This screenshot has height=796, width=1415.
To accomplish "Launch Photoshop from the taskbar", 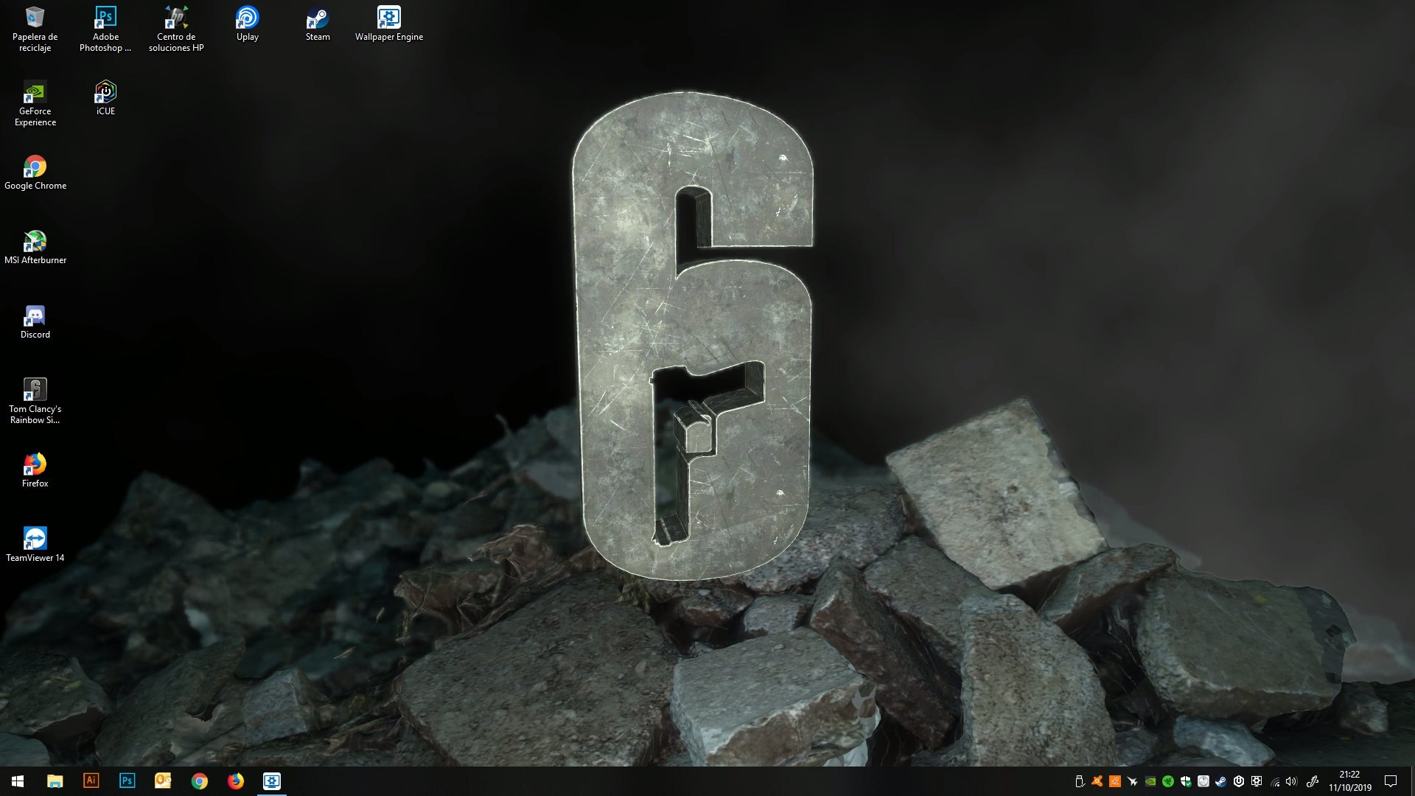I will tap(127, 781).
